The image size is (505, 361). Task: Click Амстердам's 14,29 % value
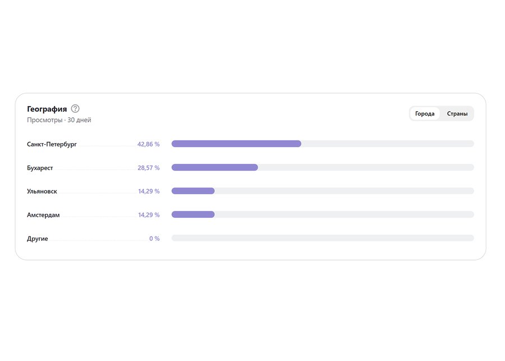149,215
